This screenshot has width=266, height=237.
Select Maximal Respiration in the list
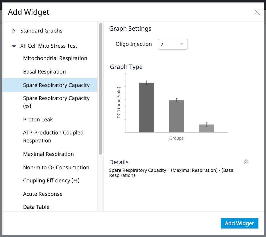click(48, 154)
